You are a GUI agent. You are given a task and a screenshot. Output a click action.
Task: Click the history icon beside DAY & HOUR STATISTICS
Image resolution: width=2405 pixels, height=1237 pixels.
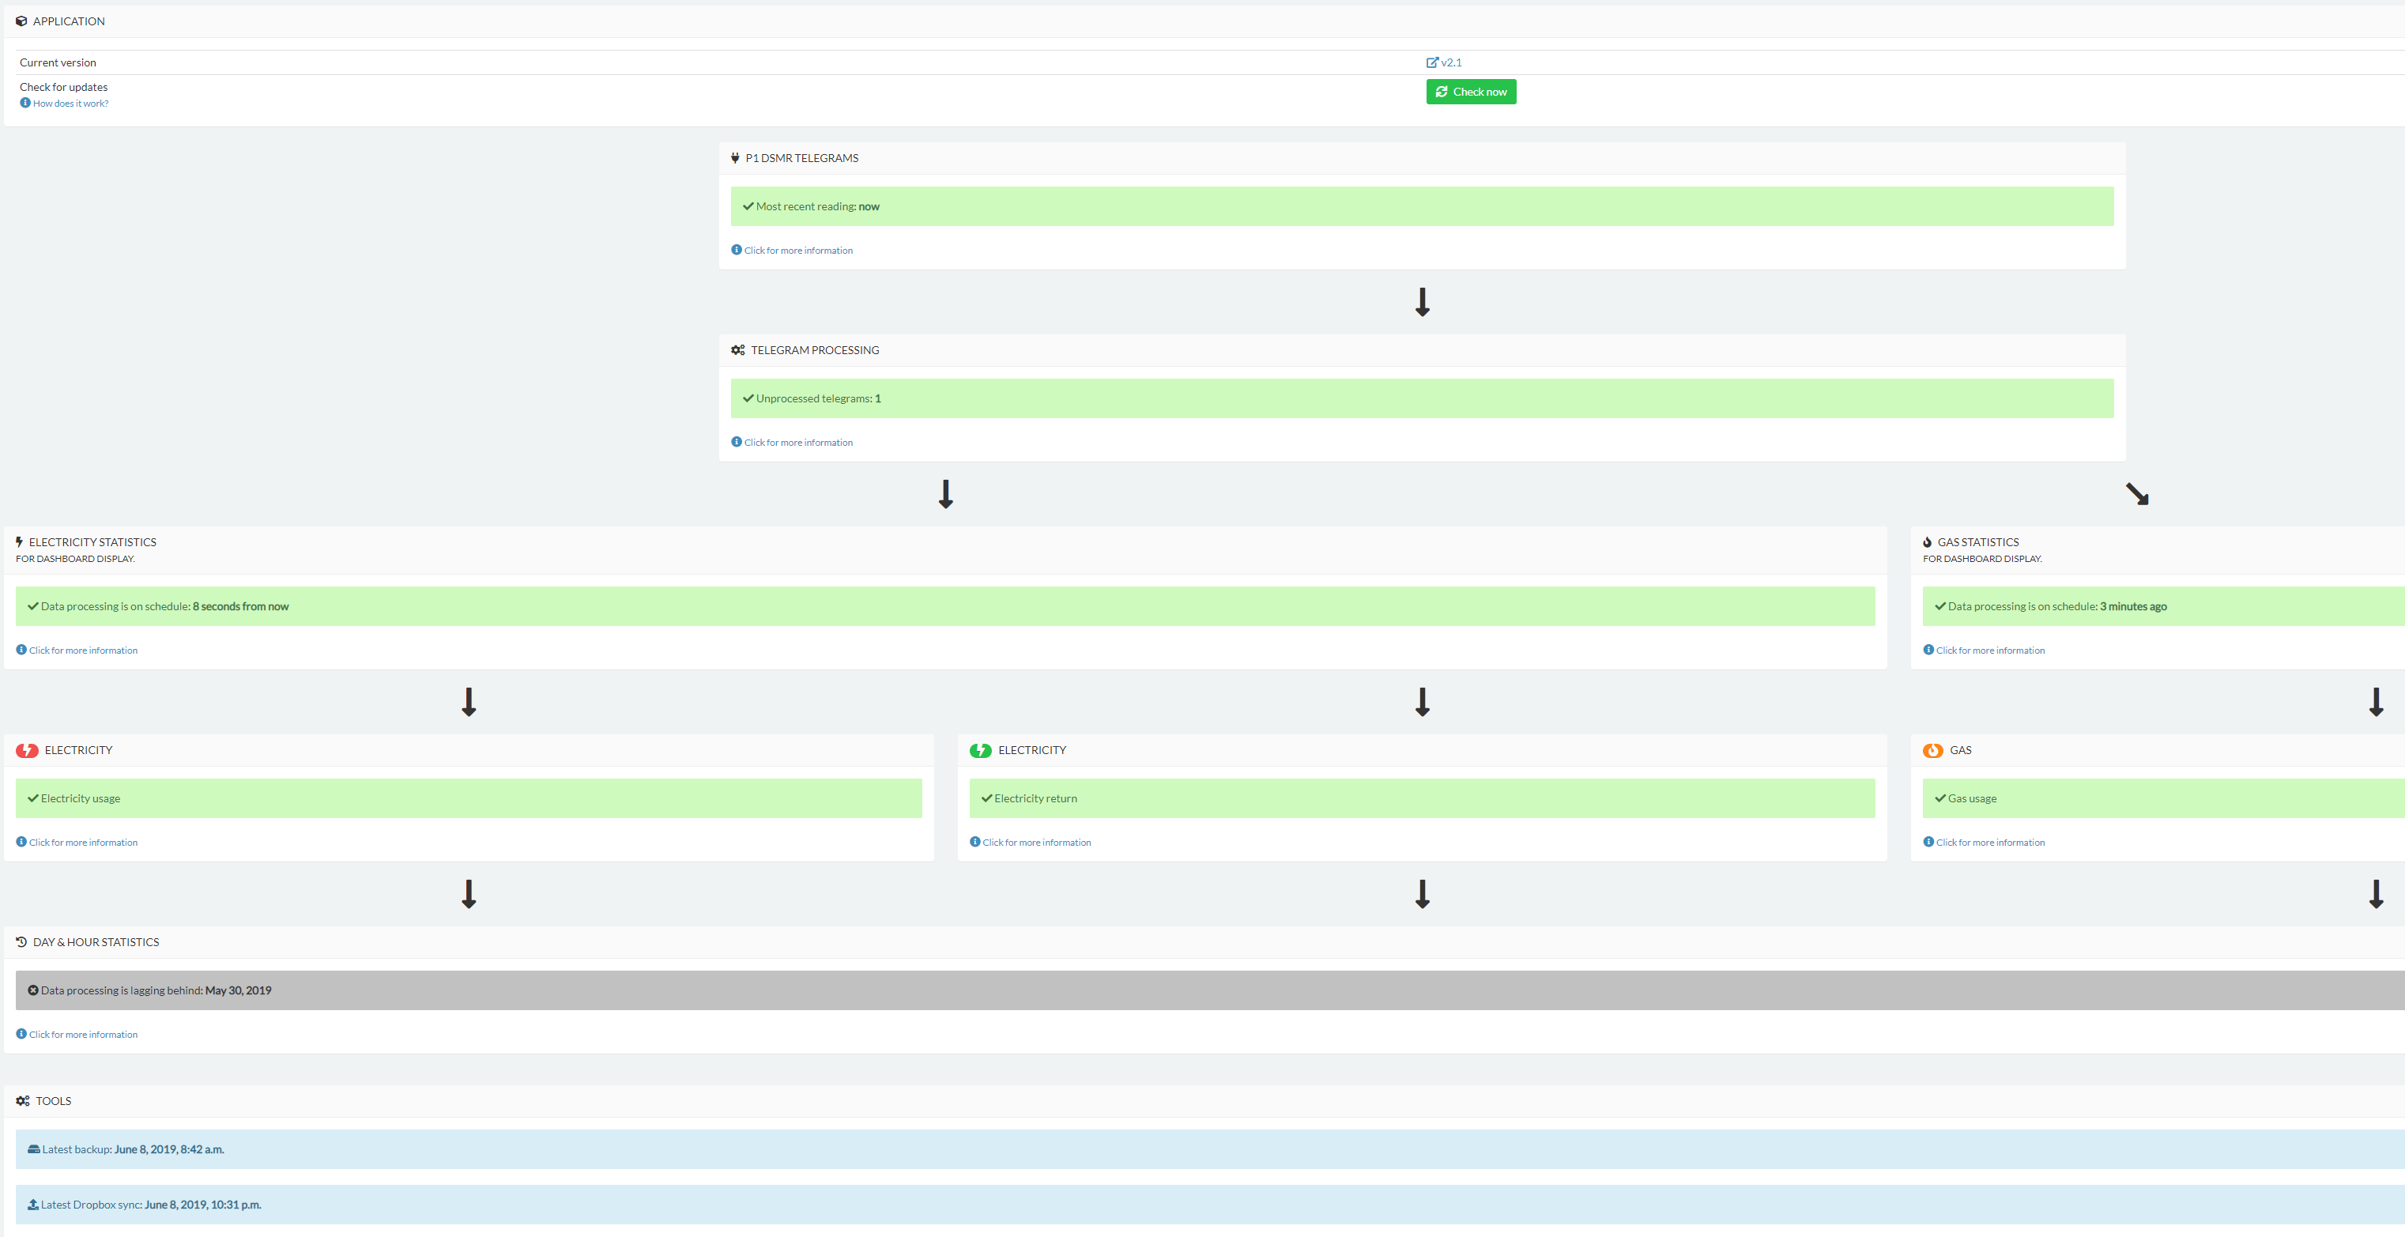click(21, 941)
